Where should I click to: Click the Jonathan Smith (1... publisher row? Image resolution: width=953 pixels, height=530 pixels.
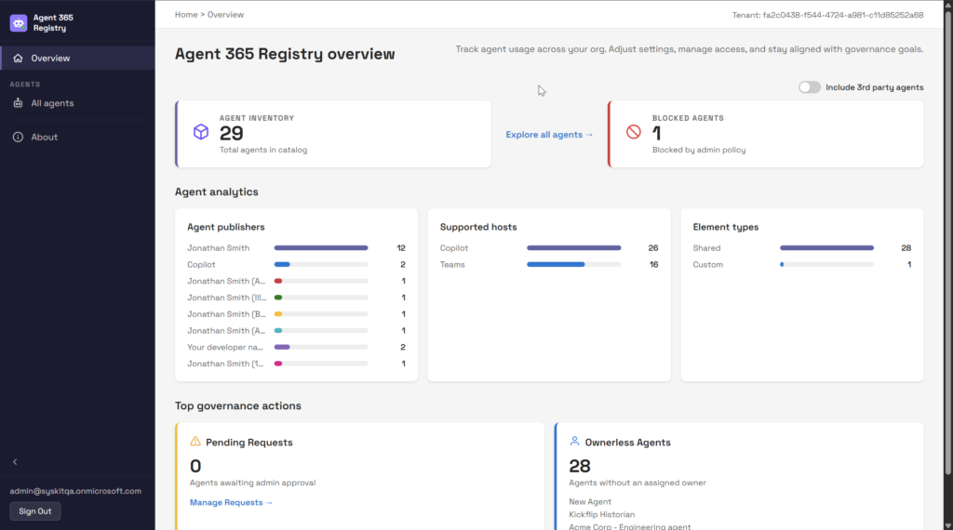pos(296,364)
